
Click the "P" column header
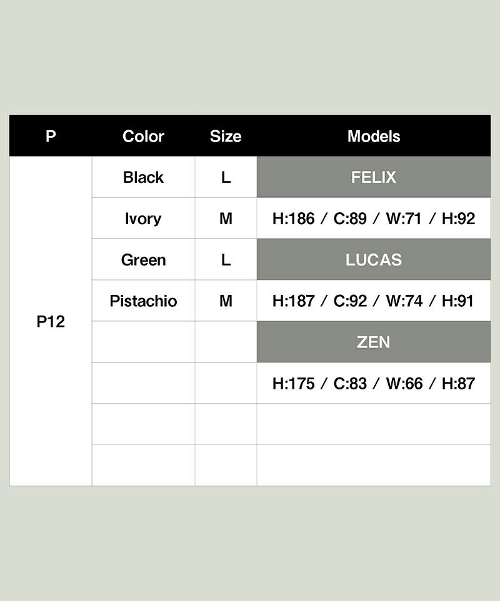pyautogui.click(x=51, y=136)
